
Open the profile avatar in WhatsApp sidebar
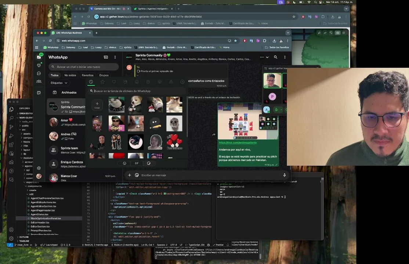click(x=39, y=176)
